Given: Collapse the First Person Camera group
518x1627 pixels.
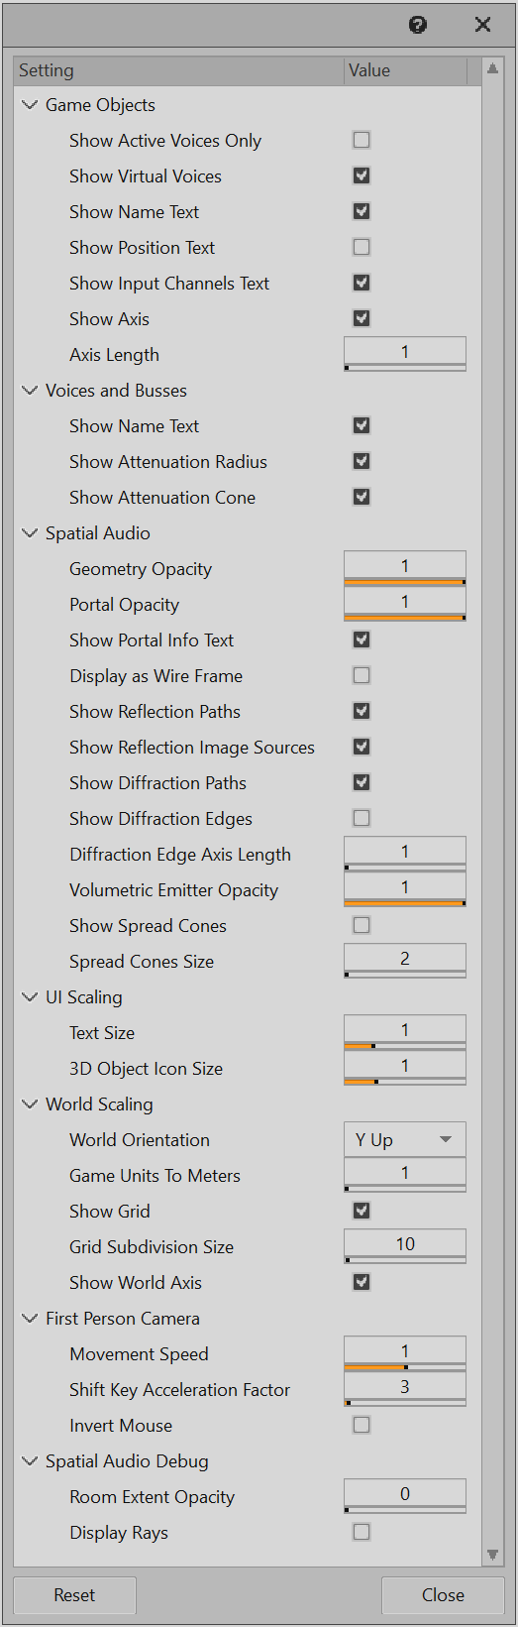Looking at the screenshot, I should 30,1318.
